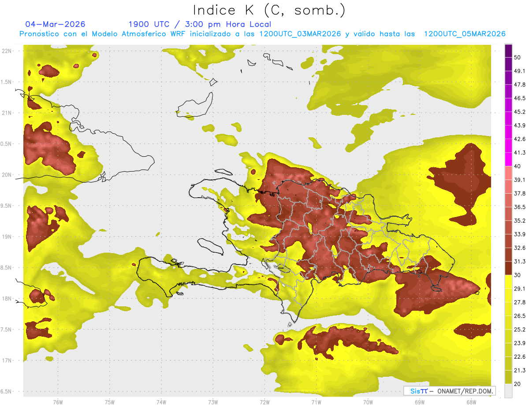Click the '20N' latitude label

[x=7, y=175]
